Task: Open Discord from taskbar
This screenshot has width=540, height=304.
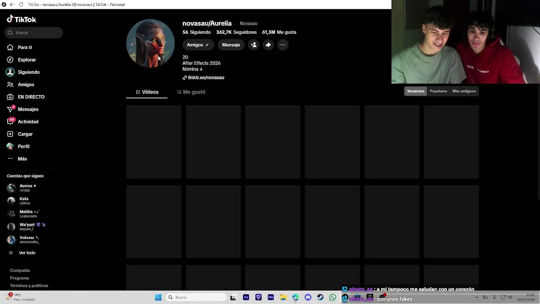Action: coord(308,297)
